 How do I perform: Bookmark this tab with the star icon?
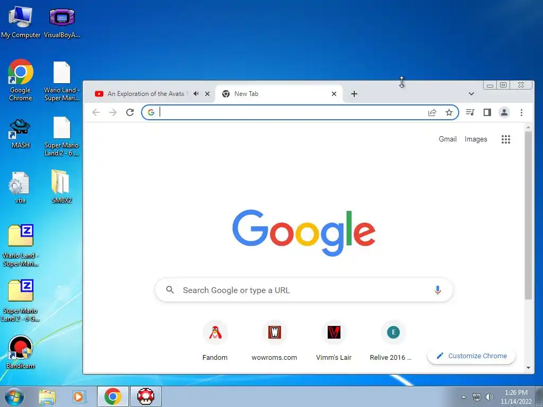[x=449, y=112]
